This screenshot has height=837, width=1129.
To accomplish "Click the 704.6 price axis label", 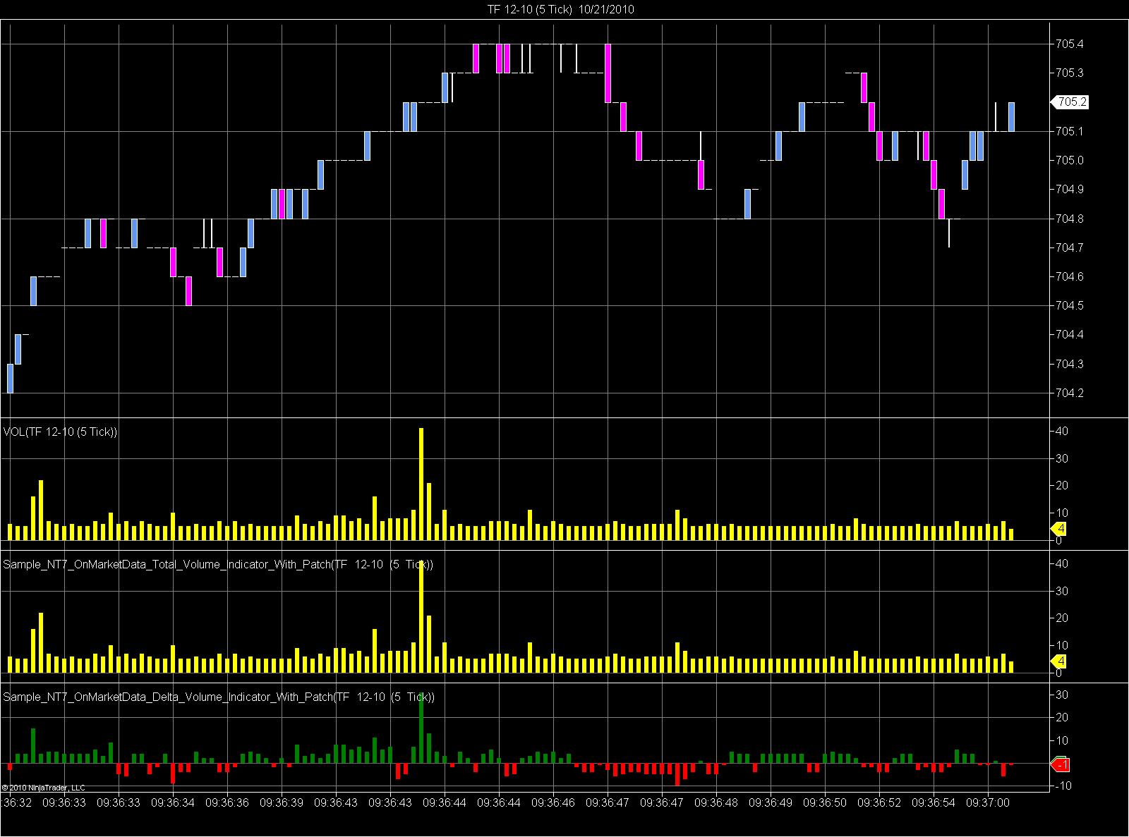I will (1070, 276).
